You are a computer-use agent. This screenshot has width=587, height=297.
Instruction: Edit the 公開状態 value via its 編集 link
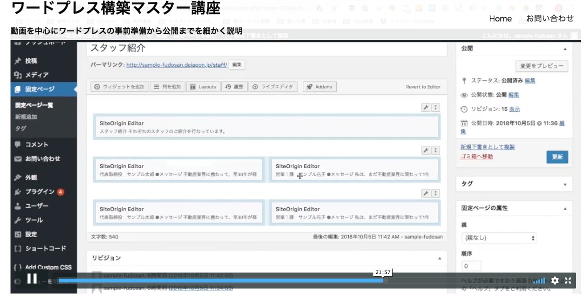513,95
